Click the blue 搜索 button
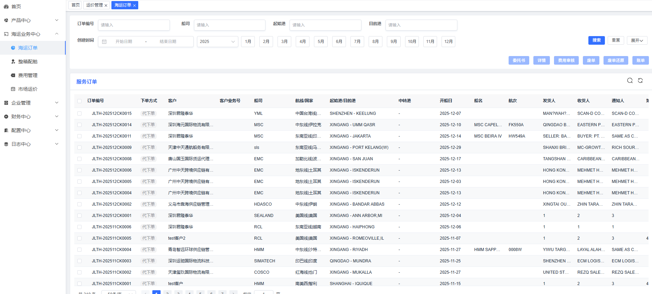Screen dimensions: 652x294 (x=596, y=40)
